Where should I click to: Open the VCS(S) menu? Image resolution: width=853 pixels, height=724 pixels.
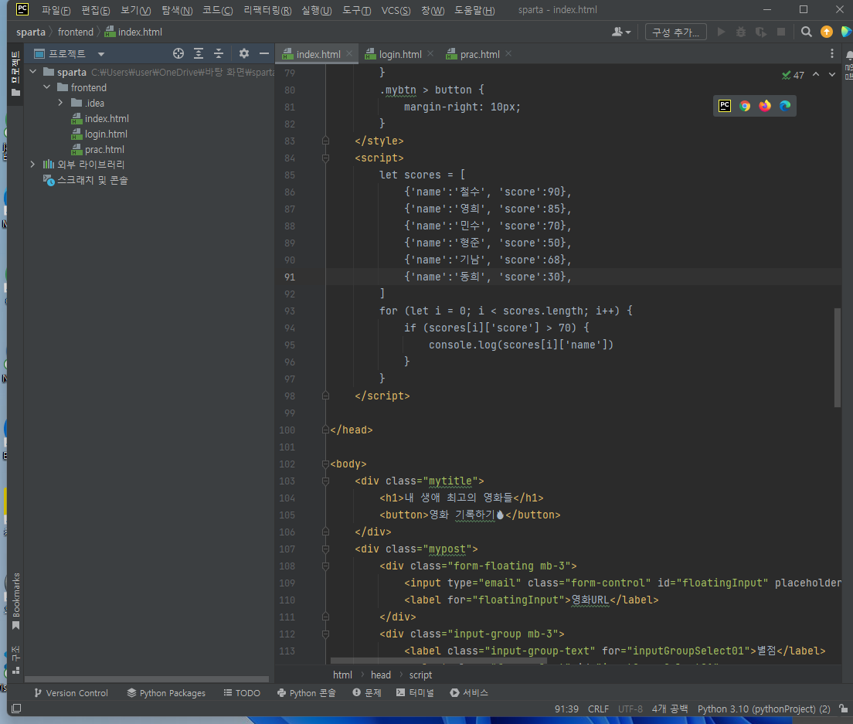pos(396,10)
